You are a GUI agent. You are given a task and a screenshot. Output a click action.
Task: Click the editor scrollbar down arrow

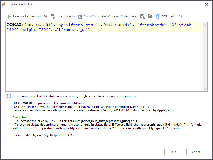205,89
